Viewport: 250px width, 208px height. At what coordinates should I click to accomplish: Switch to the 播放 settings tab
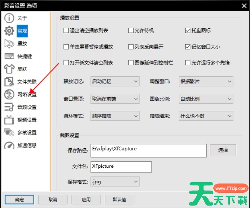point(22,43)
